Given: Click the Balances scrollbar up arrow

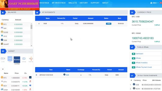Looking at the screenshot, I should click(31, 24).
